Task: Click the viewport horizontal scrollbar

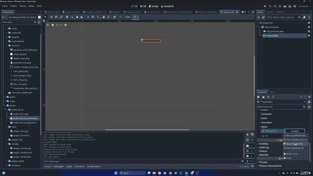Action: coord(147,130)
